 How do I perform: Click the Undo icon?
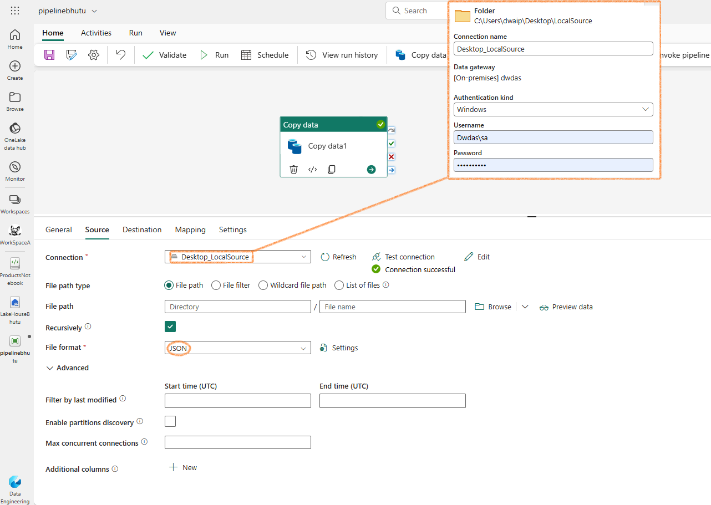[x=120, y=55]
